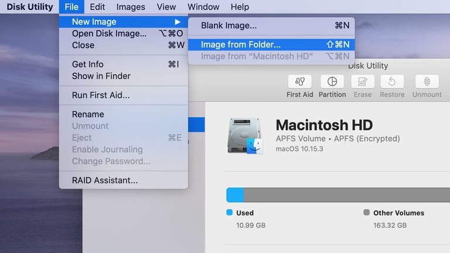450x253 pixels.
Task: Choose Blank Image... from submenu
Action: point(271,26)
